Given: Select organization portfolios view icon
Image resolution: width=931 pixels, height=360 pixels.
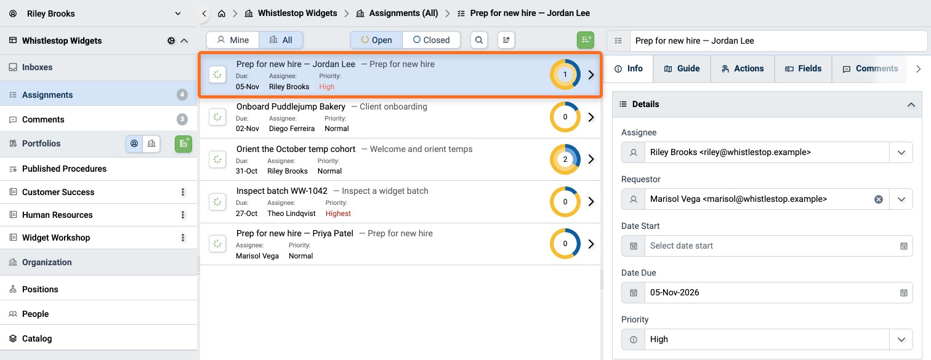Looking at the screenshot, I should 151,143.
